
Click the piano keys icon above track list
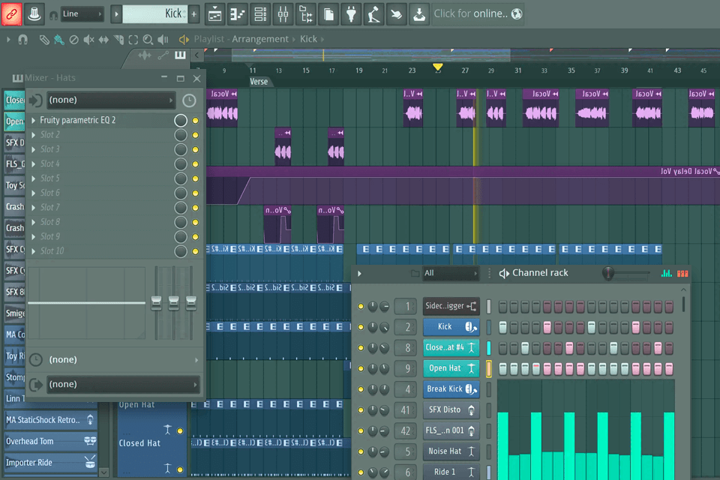[x=180, y=55]
